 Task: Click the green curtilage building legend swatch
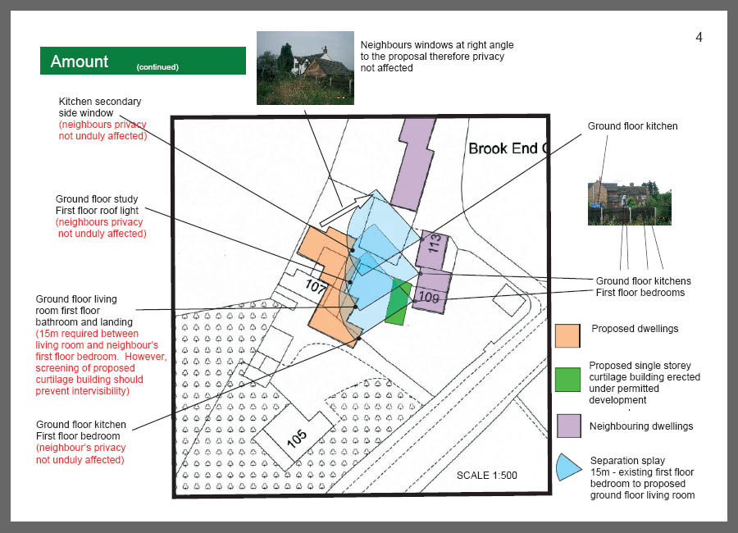click(x=568, y=381)
